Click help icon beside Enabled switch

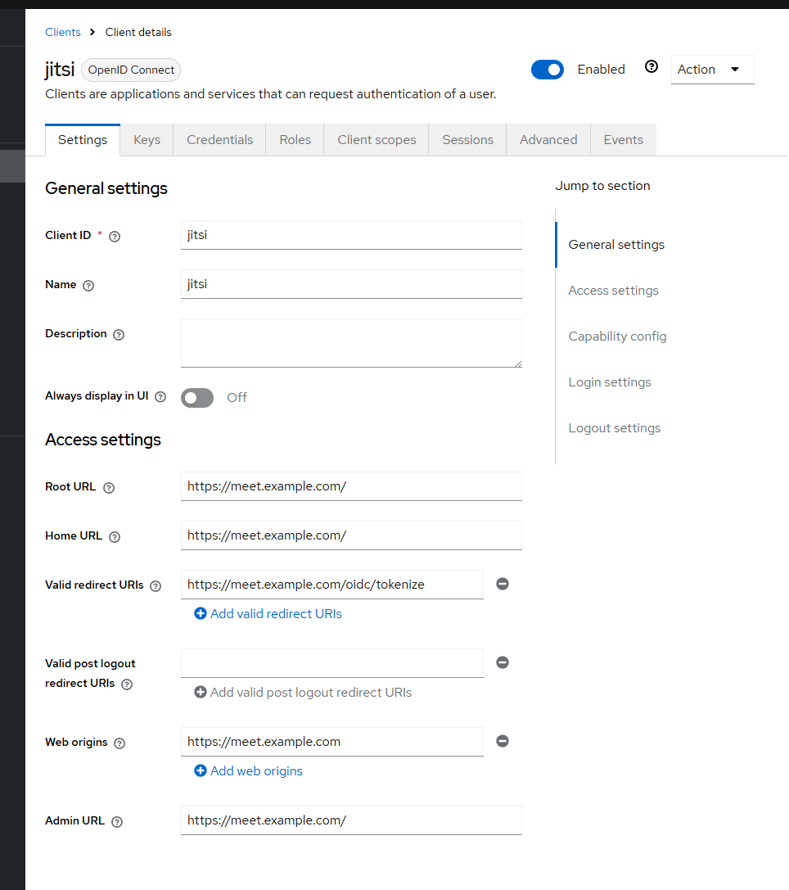tap(651, 67)
